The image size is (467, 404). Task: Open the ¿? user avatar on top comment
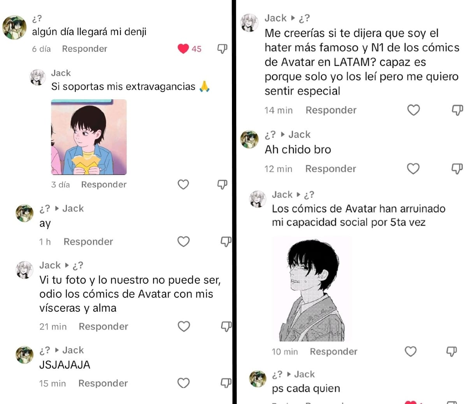coord(14,27)
